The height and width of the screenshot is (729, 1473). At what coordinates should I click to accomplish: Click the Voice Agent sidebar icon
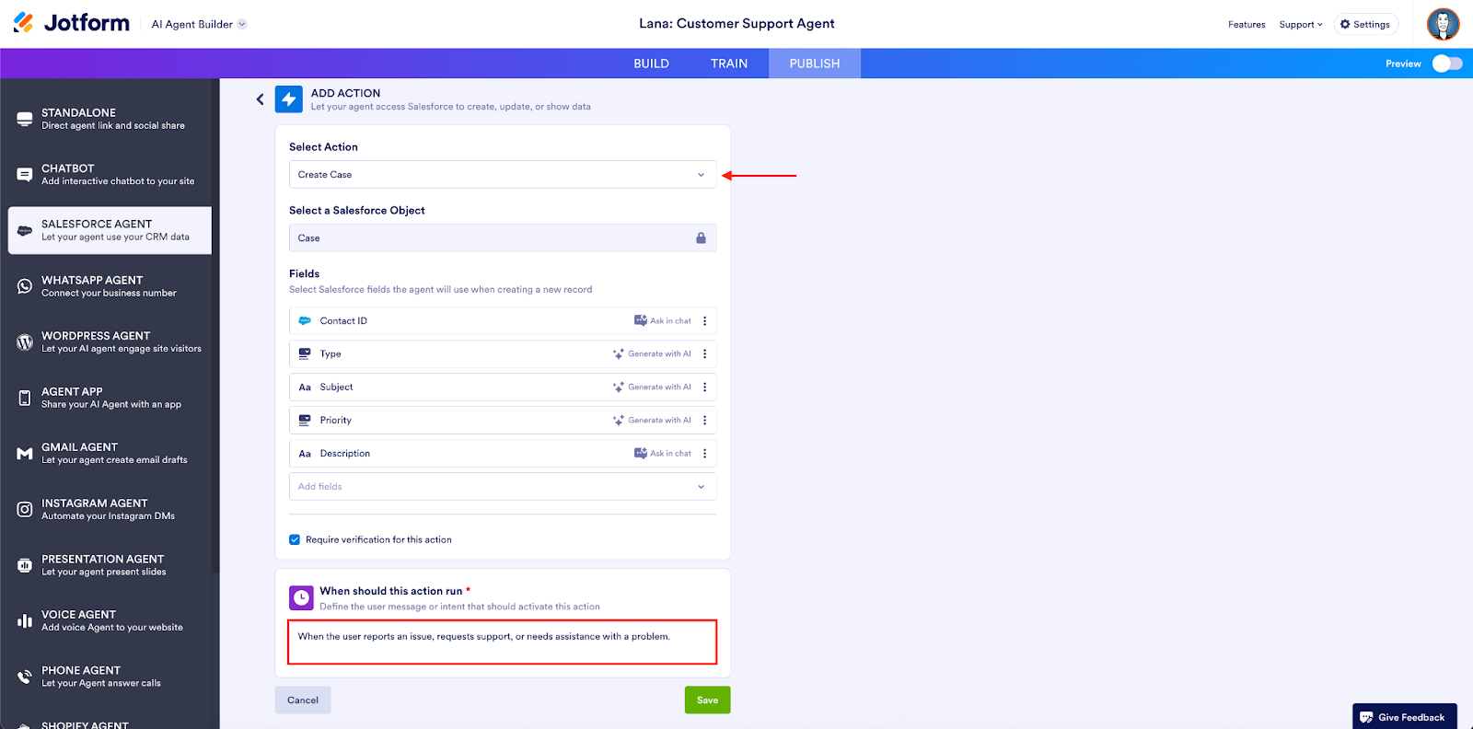pyautogui.click(x=25, y=621)
